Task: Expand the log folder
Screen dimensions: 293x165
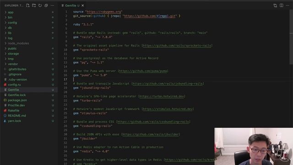Action: [10, 38]
